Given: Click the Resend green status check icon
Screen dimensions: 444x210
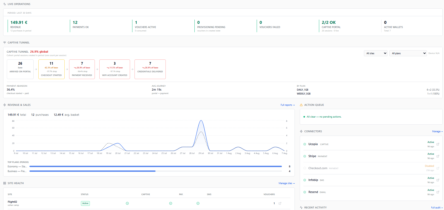Looking at the screenshot, I should (305, 192).
